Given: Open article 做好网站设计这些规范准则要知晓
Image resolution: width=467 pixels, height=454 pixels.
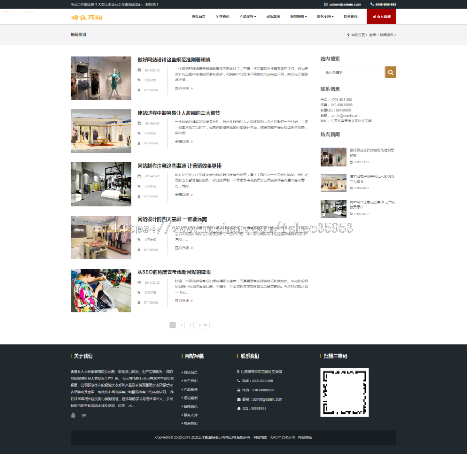Looking at the screenshot, I should (174, 60).
